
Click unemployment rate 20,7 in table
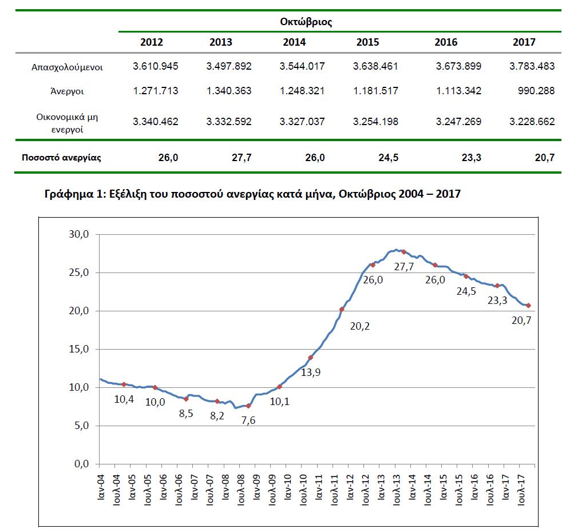point(545,158)
